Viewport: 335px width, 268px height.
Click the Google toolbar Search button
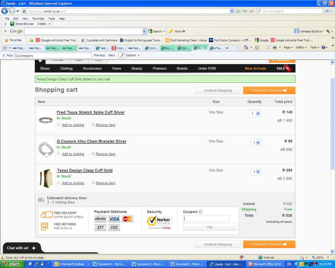(156, 31)
